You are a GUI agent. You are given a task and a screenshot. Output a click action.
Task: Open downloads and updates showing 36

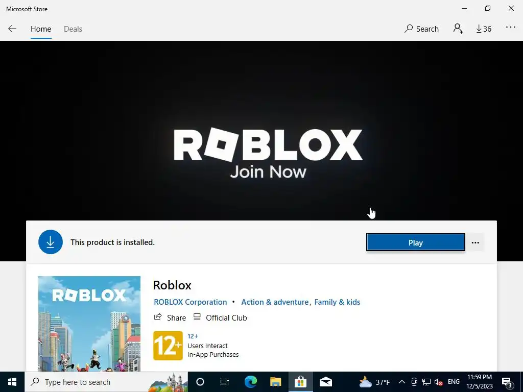(484, 29)
